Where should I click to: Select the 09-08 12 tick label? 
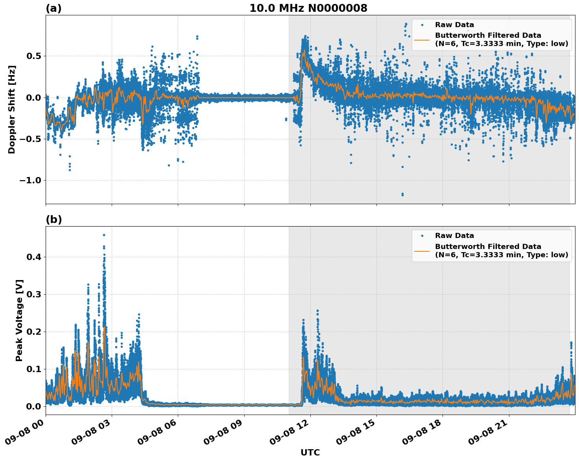click(x=290, y=430)
